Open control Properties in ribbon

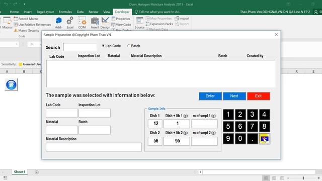click(x=121, y=19)
